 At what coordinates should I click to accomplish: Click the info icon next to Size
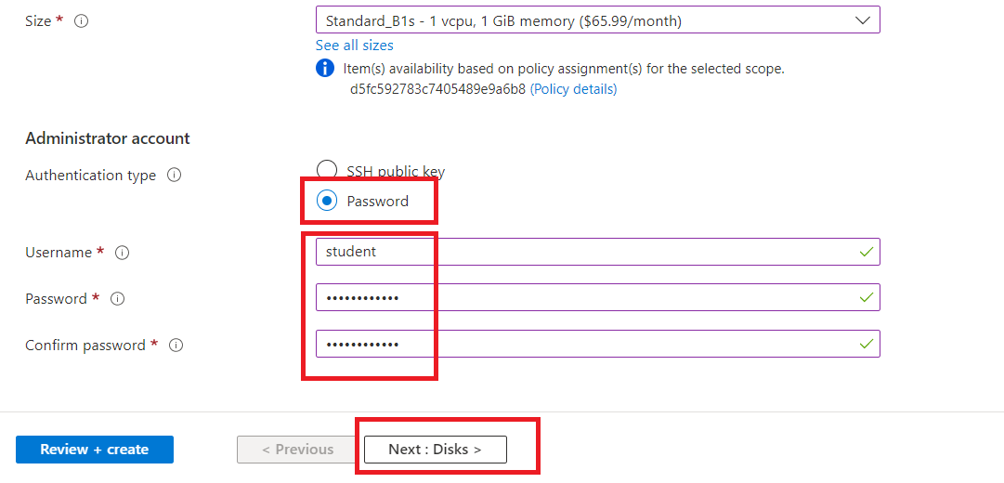point(81,20)
